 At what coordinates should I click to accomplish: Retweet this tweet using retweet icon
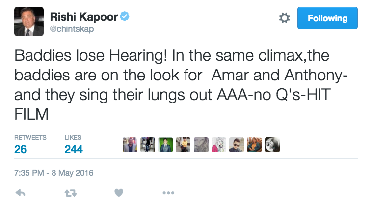(71, 193)
